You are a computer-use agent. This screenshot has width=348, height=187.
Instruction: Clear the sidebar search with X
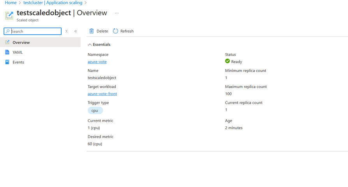click(x=66, y=31)
